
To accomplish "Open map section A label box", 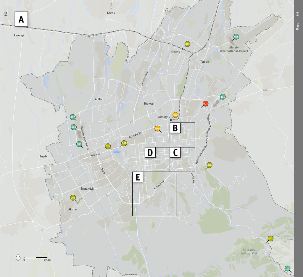I will click(21, 19).
